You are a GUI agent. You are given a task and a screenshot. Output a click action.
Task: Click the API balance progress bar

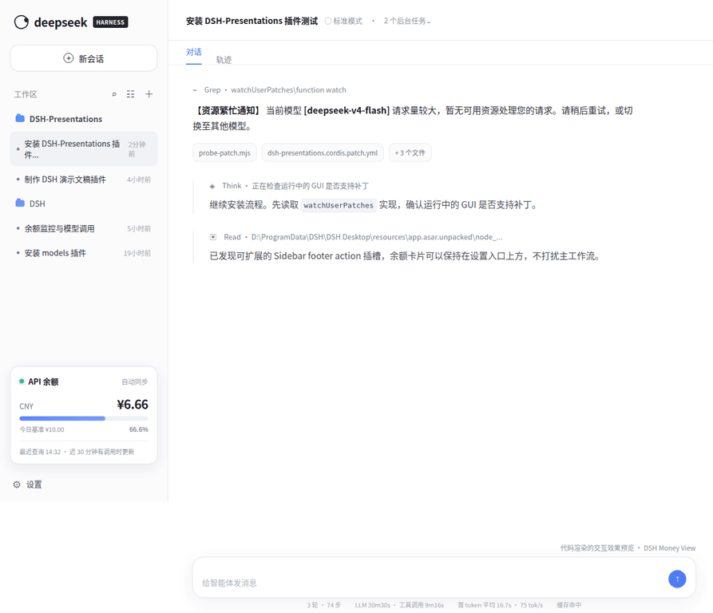click(84, 418)
